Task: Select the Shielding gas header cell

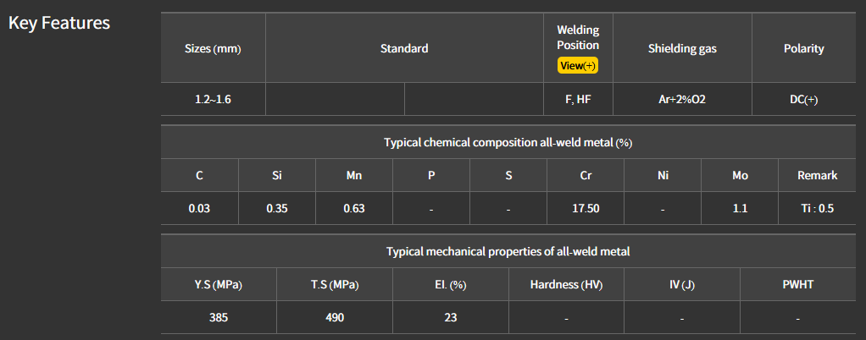Action: pos(682,48)
